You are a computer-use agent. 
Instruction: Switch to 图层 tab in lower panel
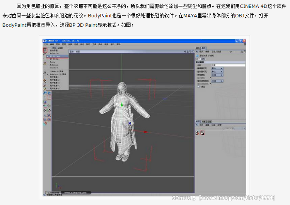pyautogui.click(x=209, y=122)
